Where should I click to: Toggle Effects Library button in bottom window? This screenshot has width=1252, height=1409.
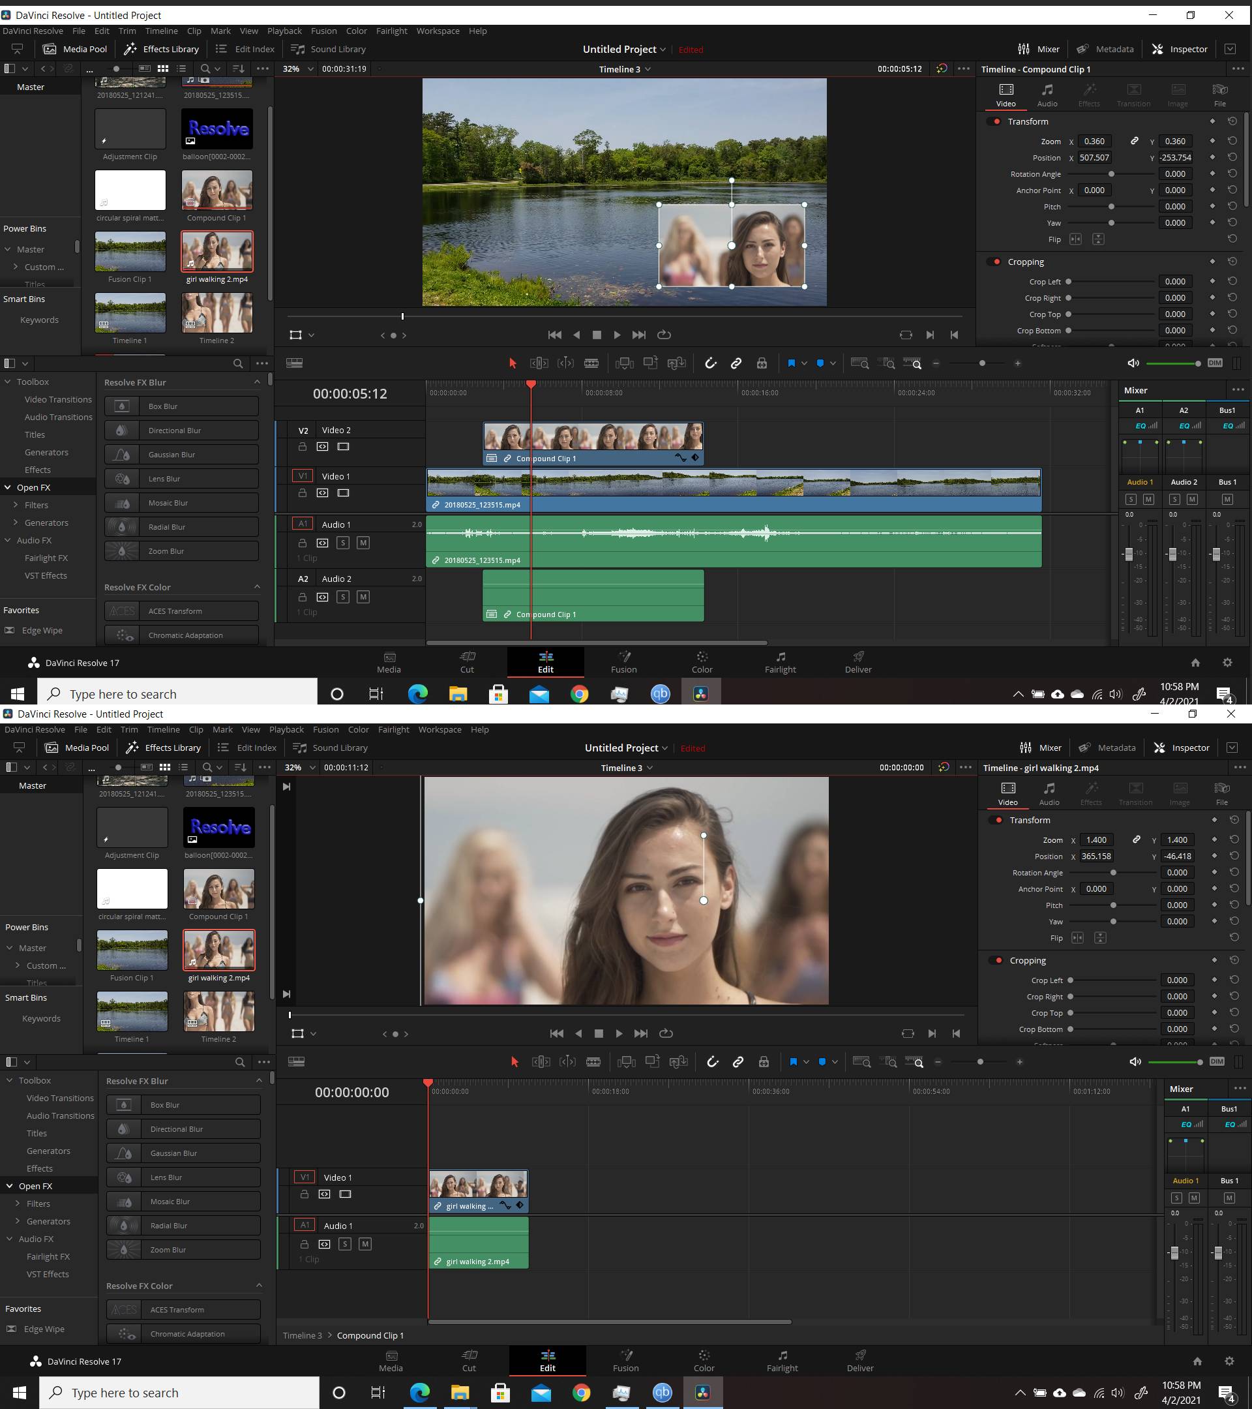[x=164, y=748]
